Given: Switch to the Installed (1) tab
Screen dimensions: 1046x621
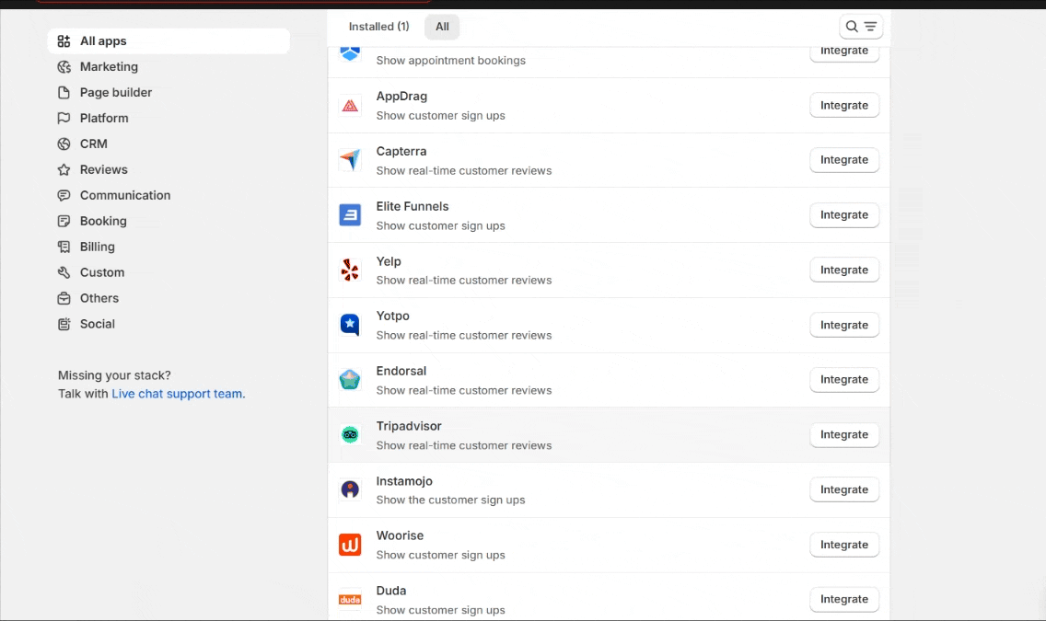Looking at the screenshot, I should (379, 27).
